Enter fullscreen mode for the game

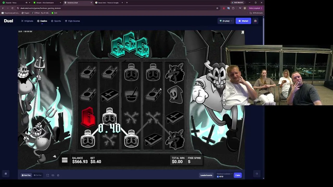[x=48, y=175]
